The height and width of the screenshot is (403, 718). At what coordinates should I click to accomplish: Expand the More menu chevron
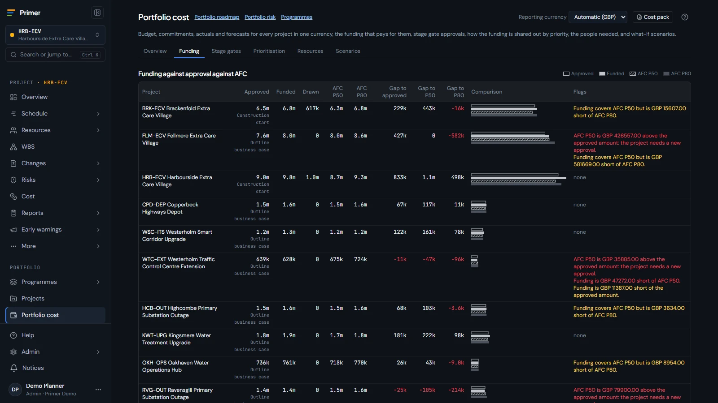tap(98, 246)
